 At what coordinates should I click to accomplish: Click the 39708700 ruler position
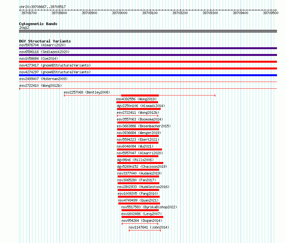pos(29,13)
